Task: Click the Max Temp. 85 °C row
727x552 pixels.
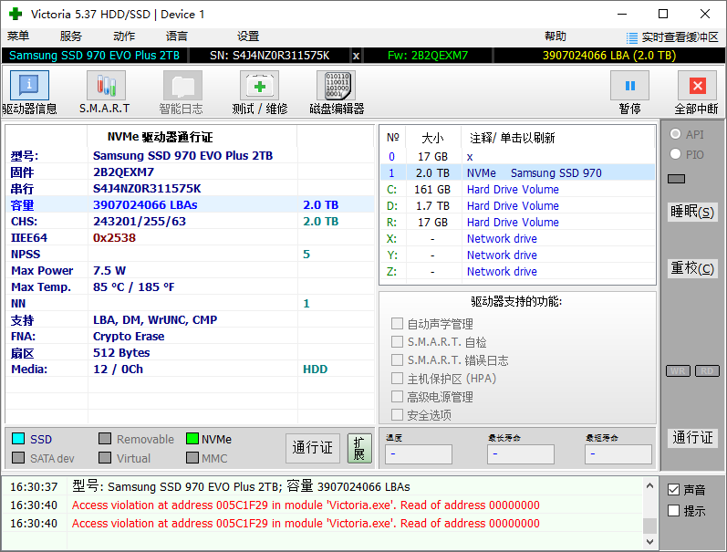Action: [x=190, y=287]
